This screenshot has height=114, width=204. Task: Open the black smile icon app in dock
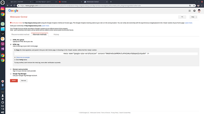(3, 34)
